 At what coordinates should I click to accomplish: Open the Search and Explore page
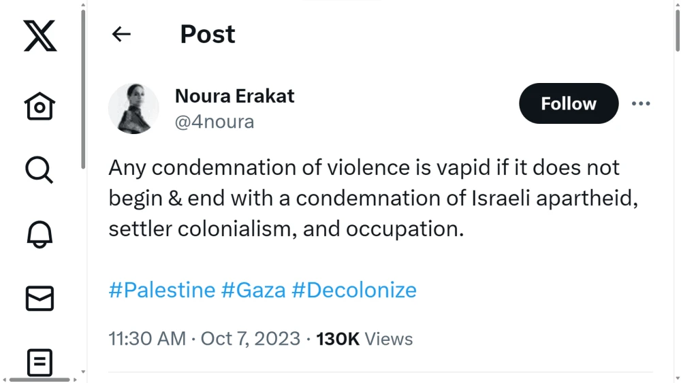(x=39, y=169)
